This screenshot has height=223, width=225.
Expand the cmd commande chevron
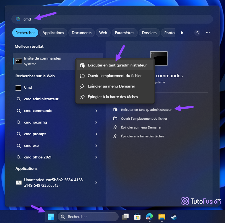click(x=96, y=111)
